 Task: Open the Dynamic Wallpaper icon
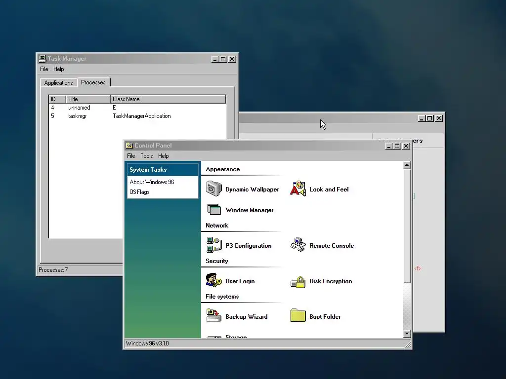pyautogui.click(x=213, y=189)
